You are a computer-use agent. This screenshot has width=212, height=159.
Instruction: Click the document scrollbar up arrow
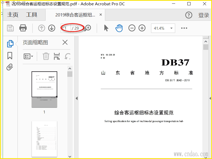[206, 42]
